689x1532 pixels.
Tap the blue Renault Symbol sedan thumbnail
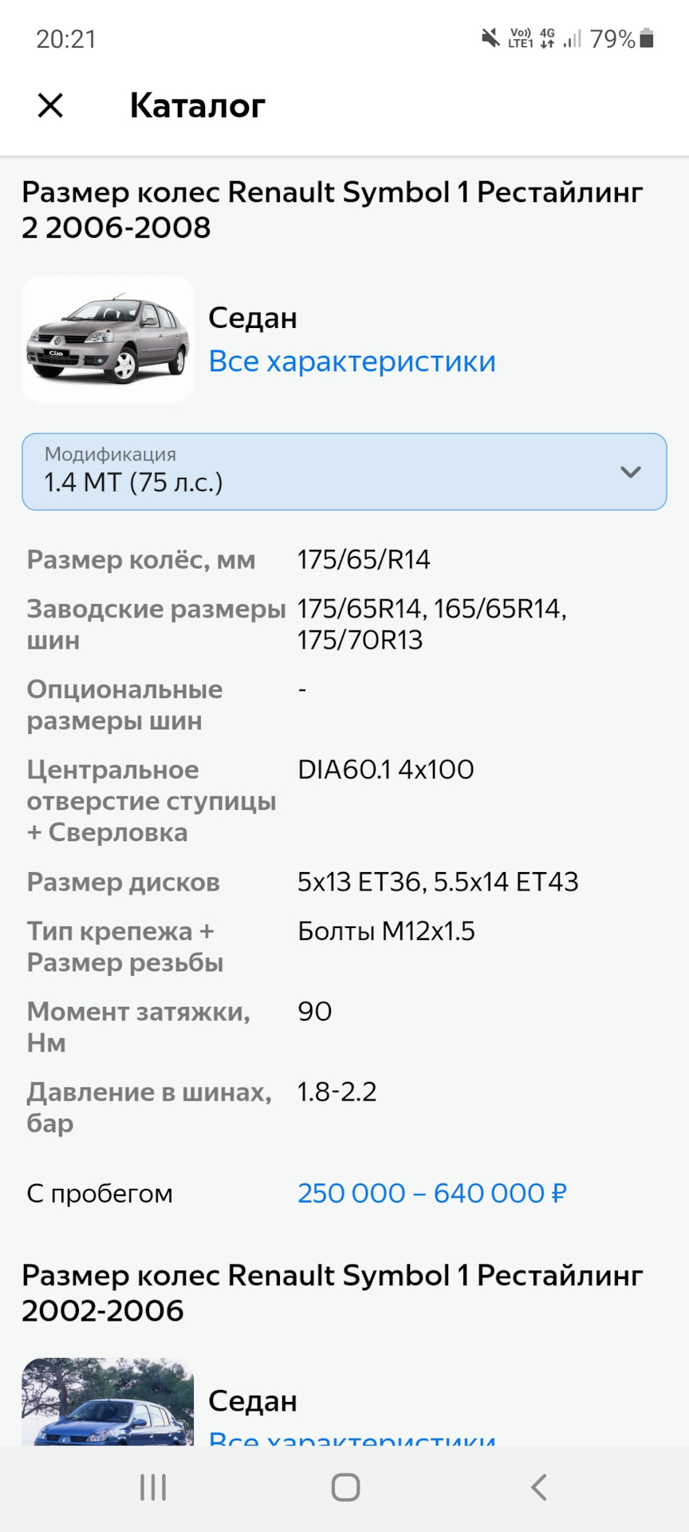(108, 1402)
